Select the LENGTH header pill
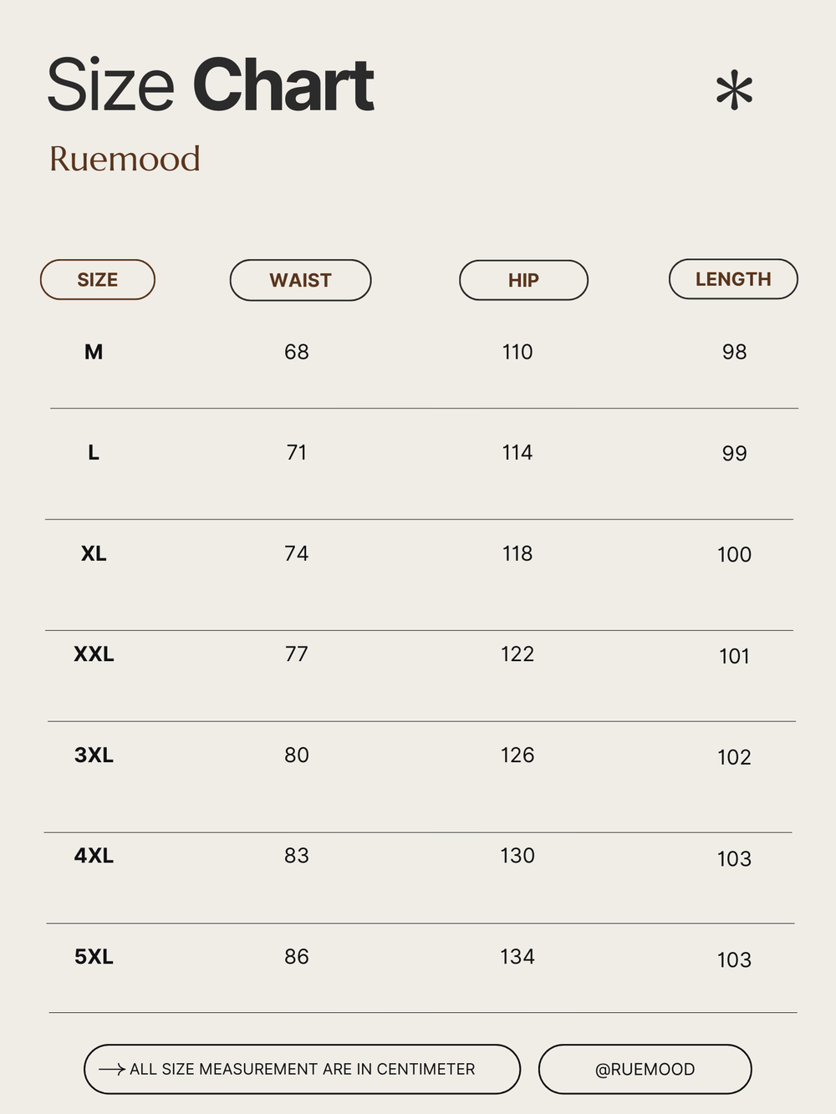 733,279
